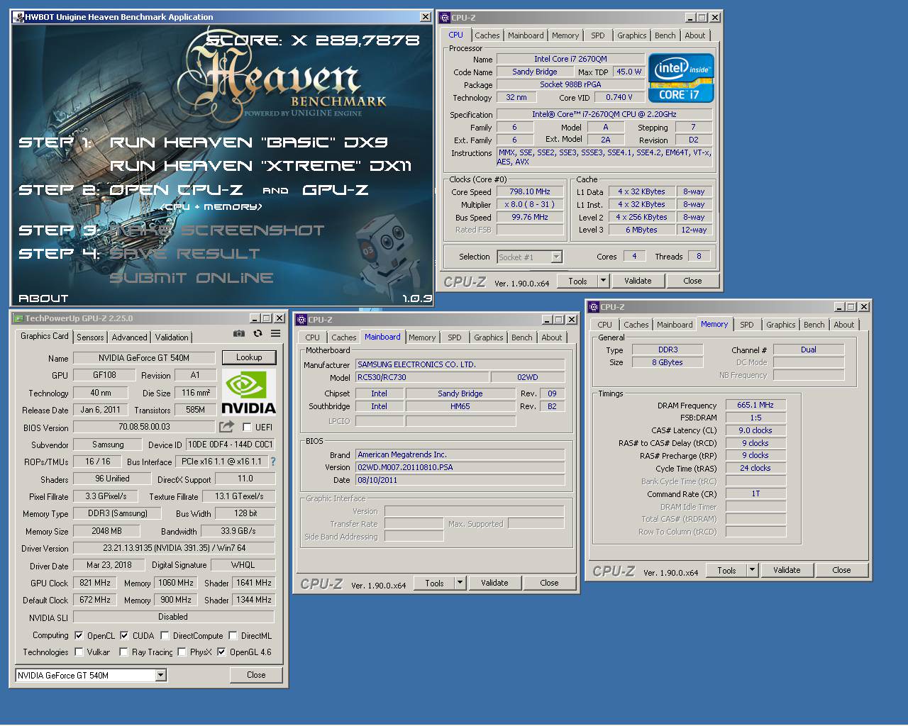908x726 pixels.
Task: Click the CPU-Z Mainboard window title icon
Action: 301,320
